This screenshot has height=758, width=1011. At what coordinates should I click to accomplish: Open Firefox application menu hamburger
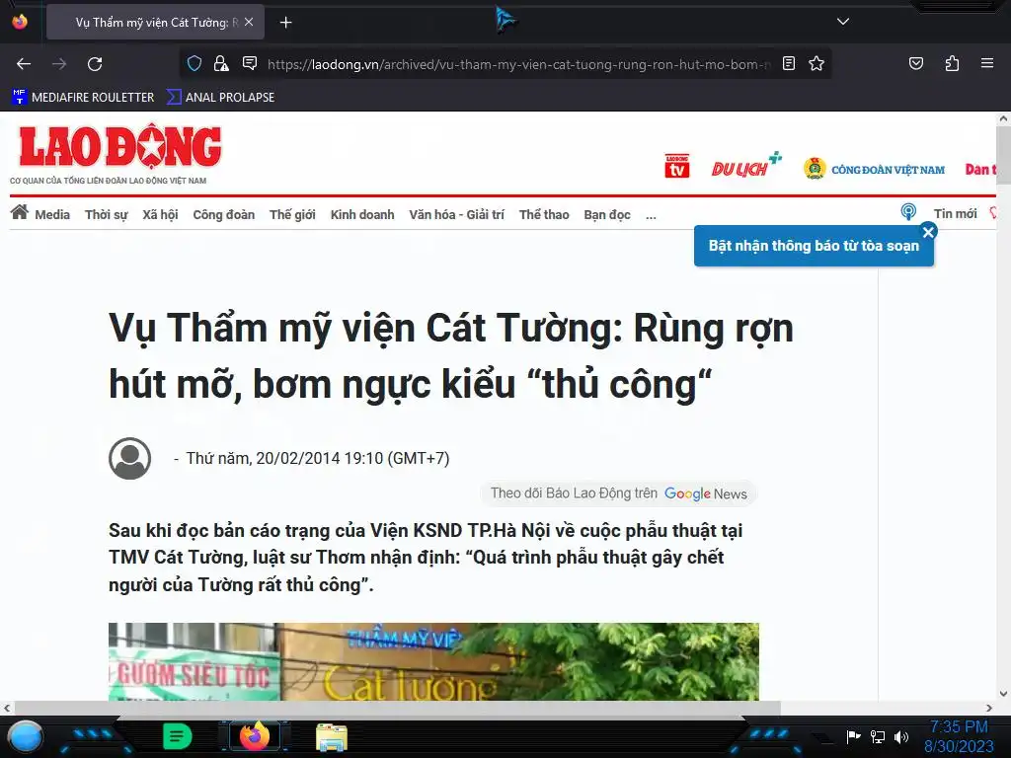click(x=987, y=63)
